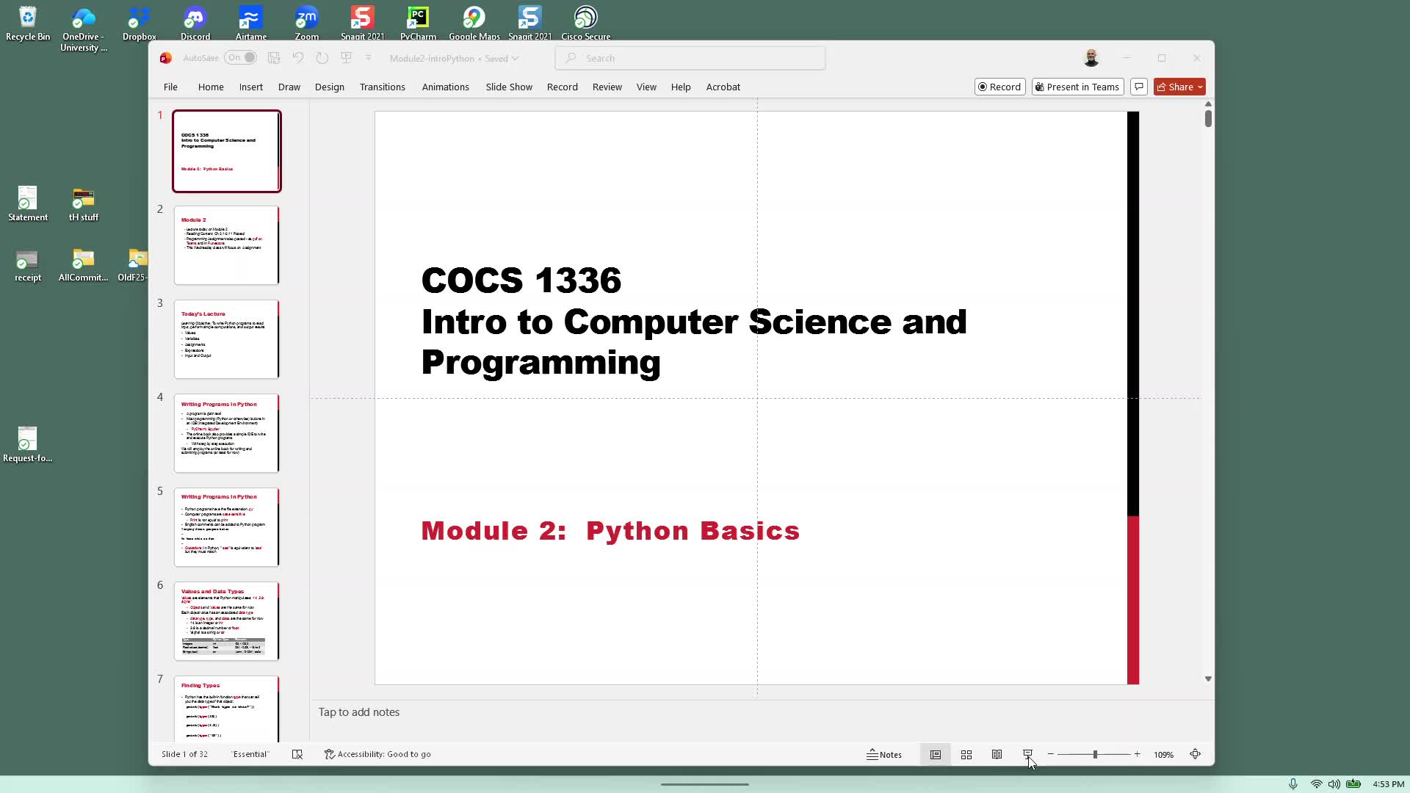Click Start From Beginning presentation icon
Image resolution: width=1410 pixels, height=793 pixels.
pyautogui.click(x=346, y=58)
